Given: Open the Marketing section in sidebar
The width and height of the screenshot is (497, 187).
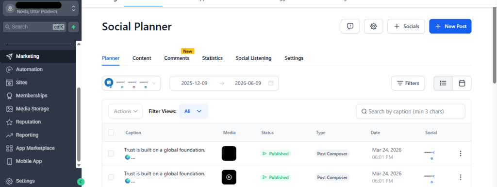Looking at the screenshot, I should click(x=38, y=56).
